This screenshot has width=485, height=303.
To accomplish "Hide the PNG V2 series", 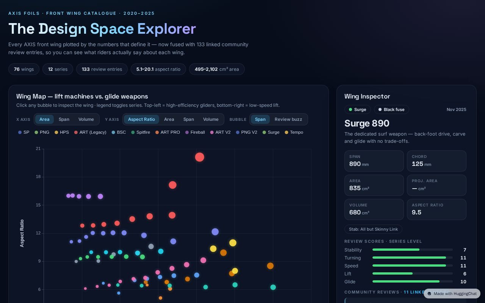I will click(x=246, y=133).
